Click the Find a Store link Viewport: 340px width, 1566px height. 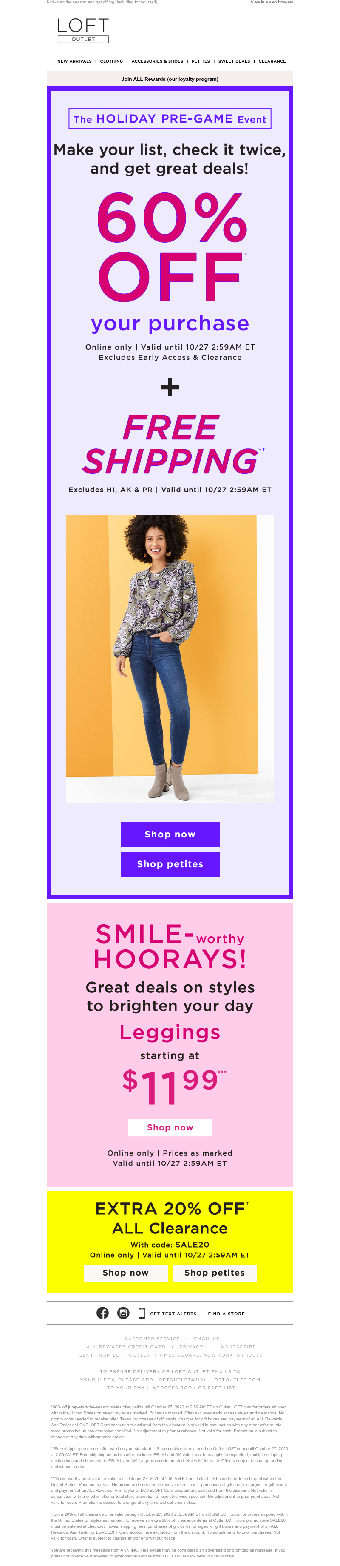227,1313
